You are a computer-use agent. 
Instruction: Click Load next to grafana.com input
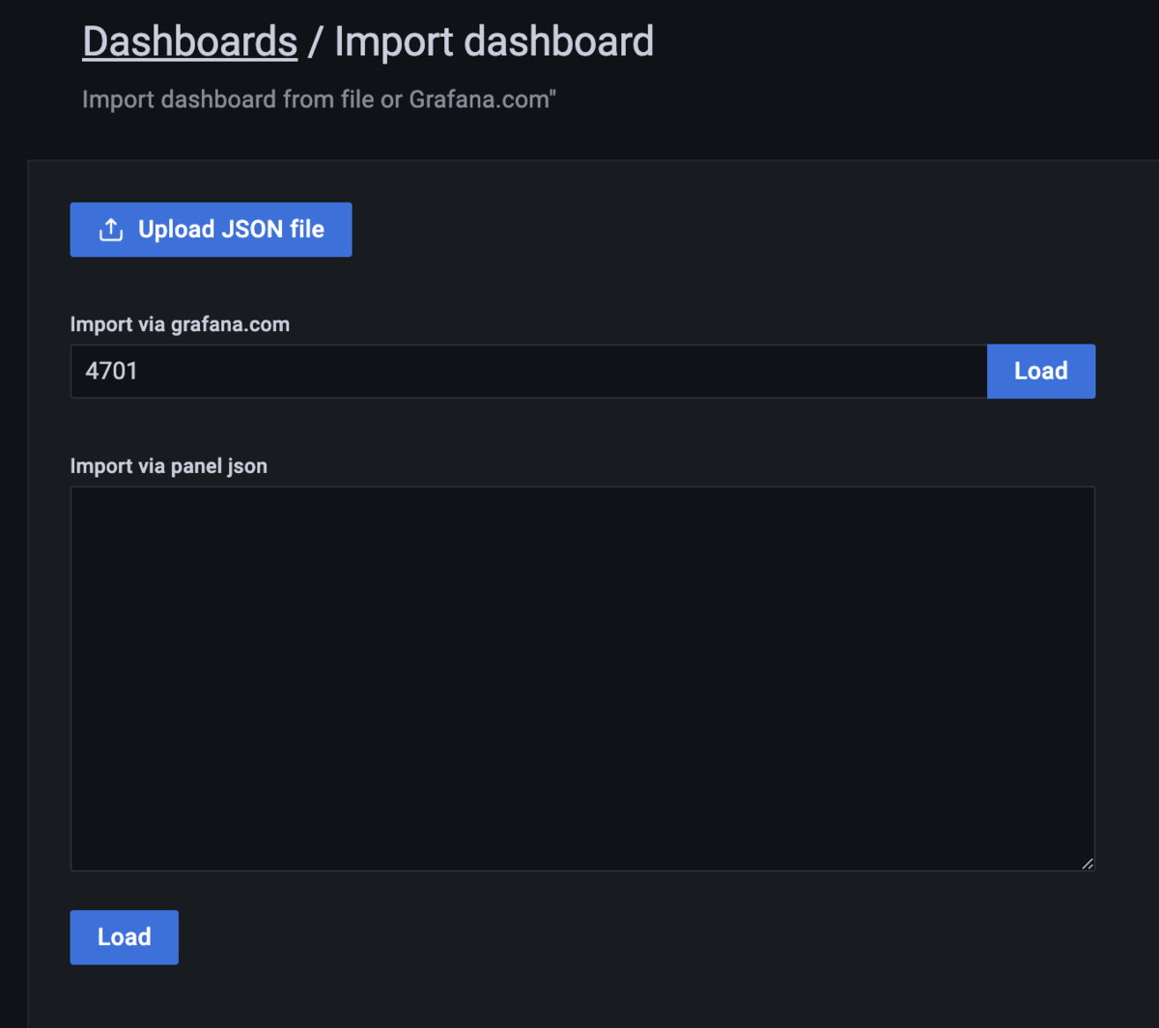(1041, 371)
